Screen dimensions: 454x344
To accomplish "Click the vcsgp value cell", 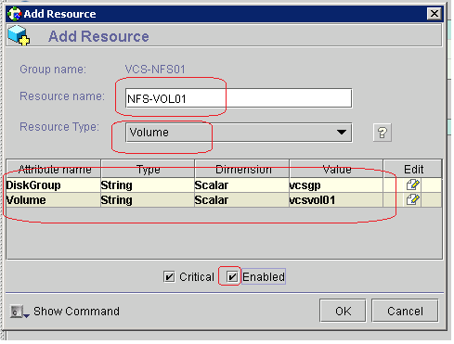I will 336,185.
